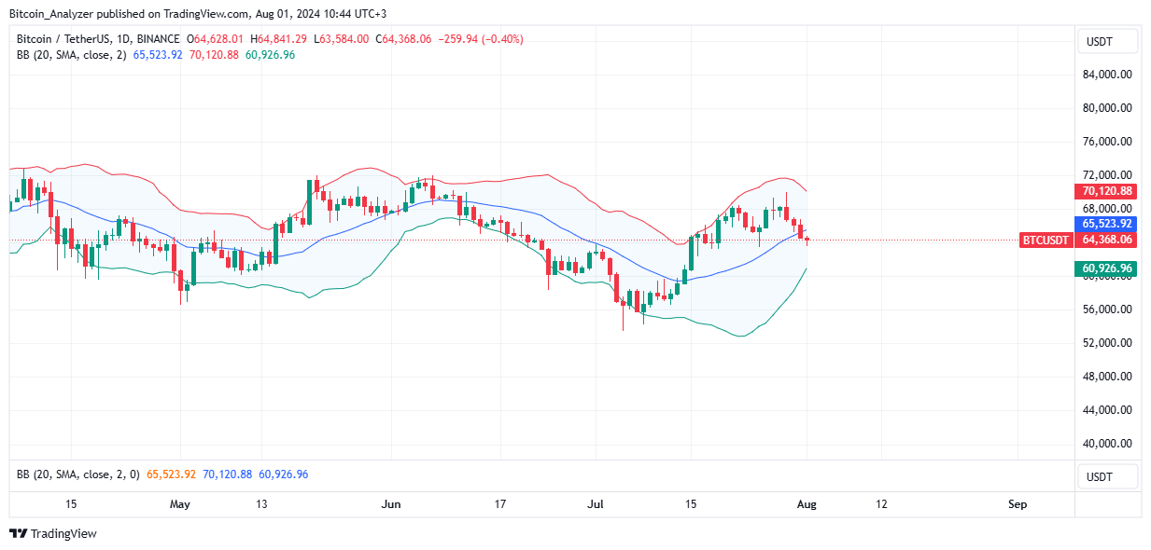Open the USDT currency selector on price scale
Image resolution: width=1151 pixels, height=550 pixels.
(1107, 41)
